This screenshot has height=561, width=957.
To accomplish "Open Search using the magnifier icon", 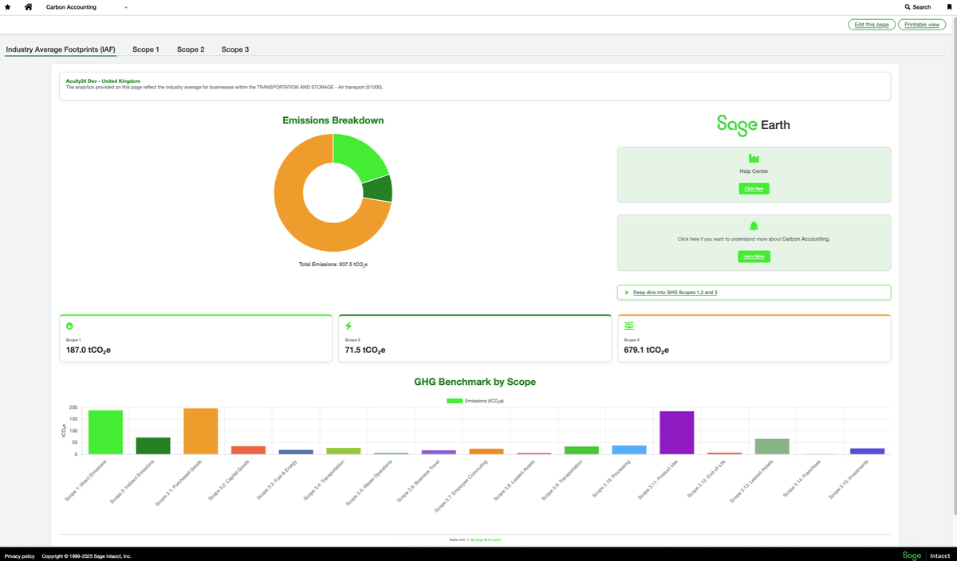I will pyautogui.click(x=908, y=6).
